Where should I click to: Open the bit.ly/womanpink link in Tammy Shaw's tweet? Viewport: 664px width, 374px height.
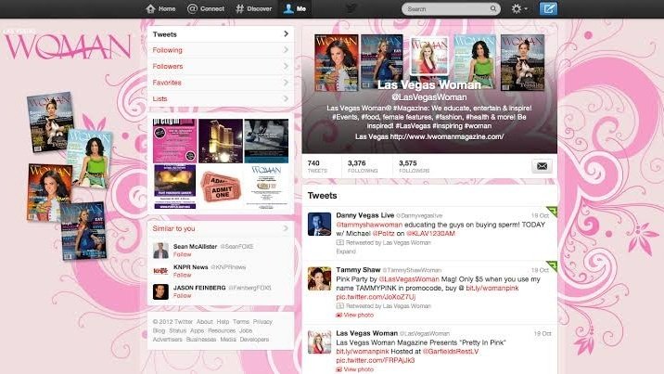click(x=492, y=288)
